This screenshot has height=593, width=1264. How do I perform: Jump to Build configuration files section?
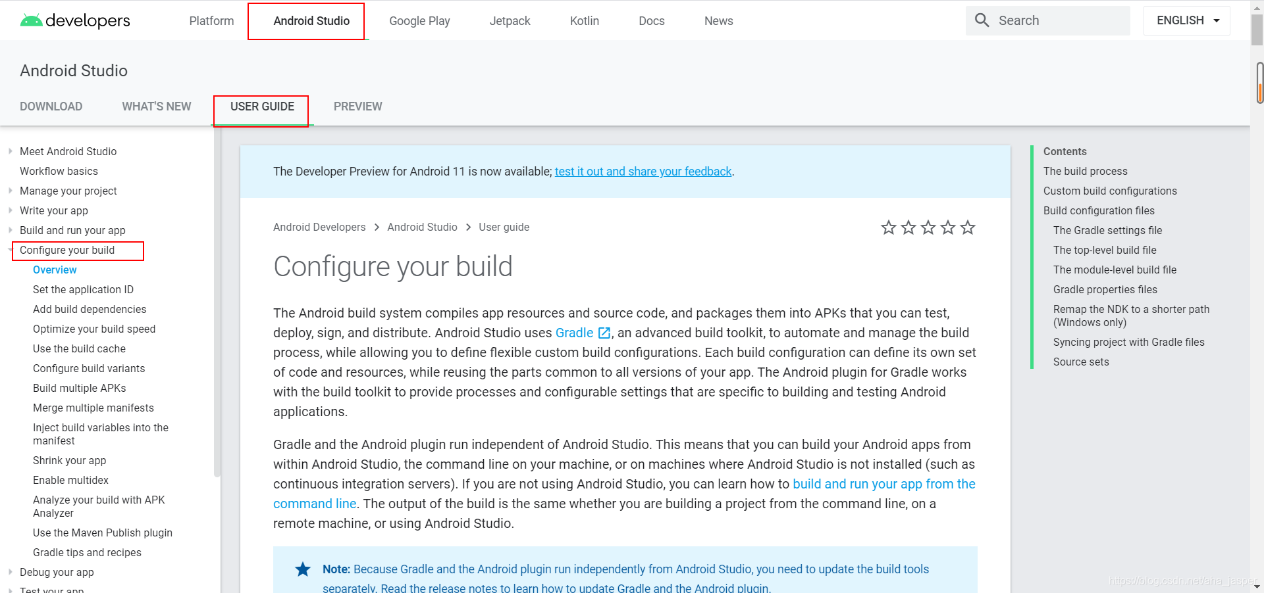tap(1099, 210)
